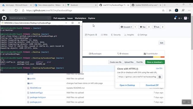Star the repository

pos(143,27)
